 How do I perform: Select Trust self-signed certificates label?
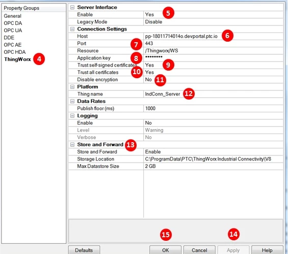coord(107,65)
